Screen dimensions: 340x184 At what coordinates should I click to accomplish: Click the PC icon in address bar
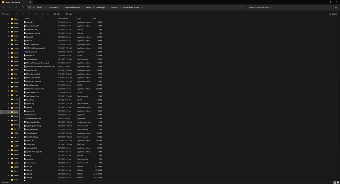click(x=30, y=7)
